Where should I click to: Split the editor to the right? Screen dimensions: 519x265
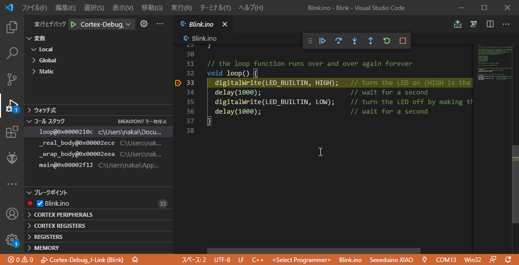click(490, 24)
